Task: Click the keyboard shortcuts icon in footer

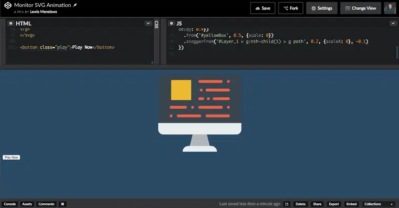Action: tap(62, 204)
